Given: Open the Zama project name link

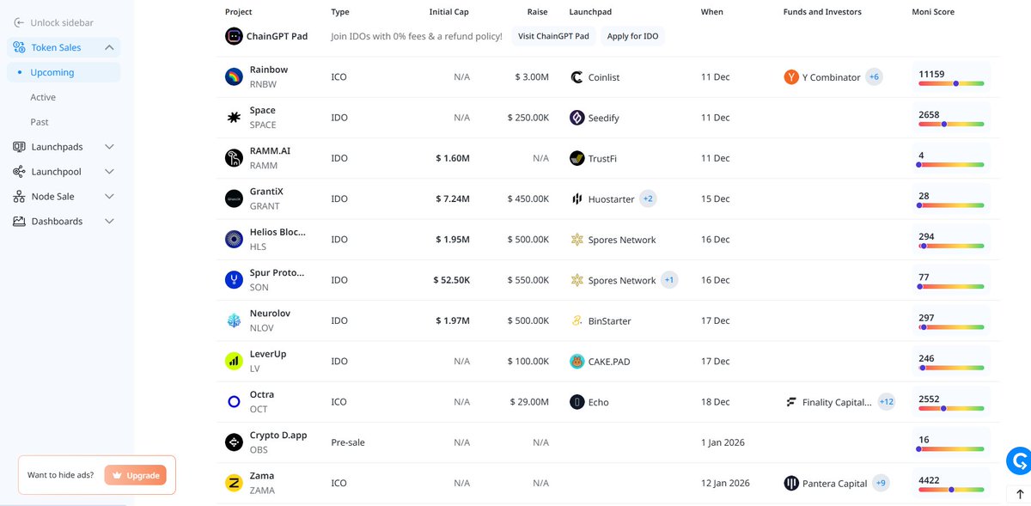Looking at the screenshot, I should [x=262, y=476].
